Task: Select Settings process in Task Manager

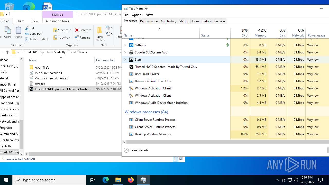Action: (x=176, y=45)
